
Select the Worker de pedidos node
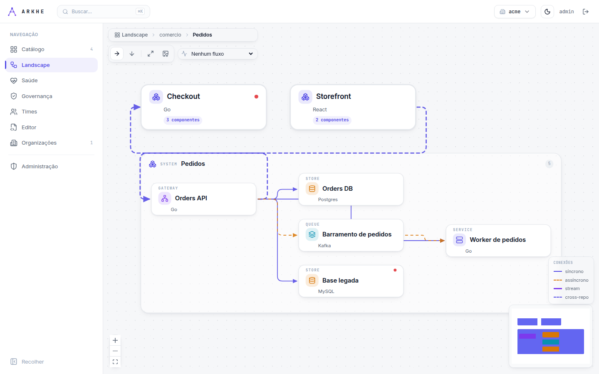(x=498, y=241)
